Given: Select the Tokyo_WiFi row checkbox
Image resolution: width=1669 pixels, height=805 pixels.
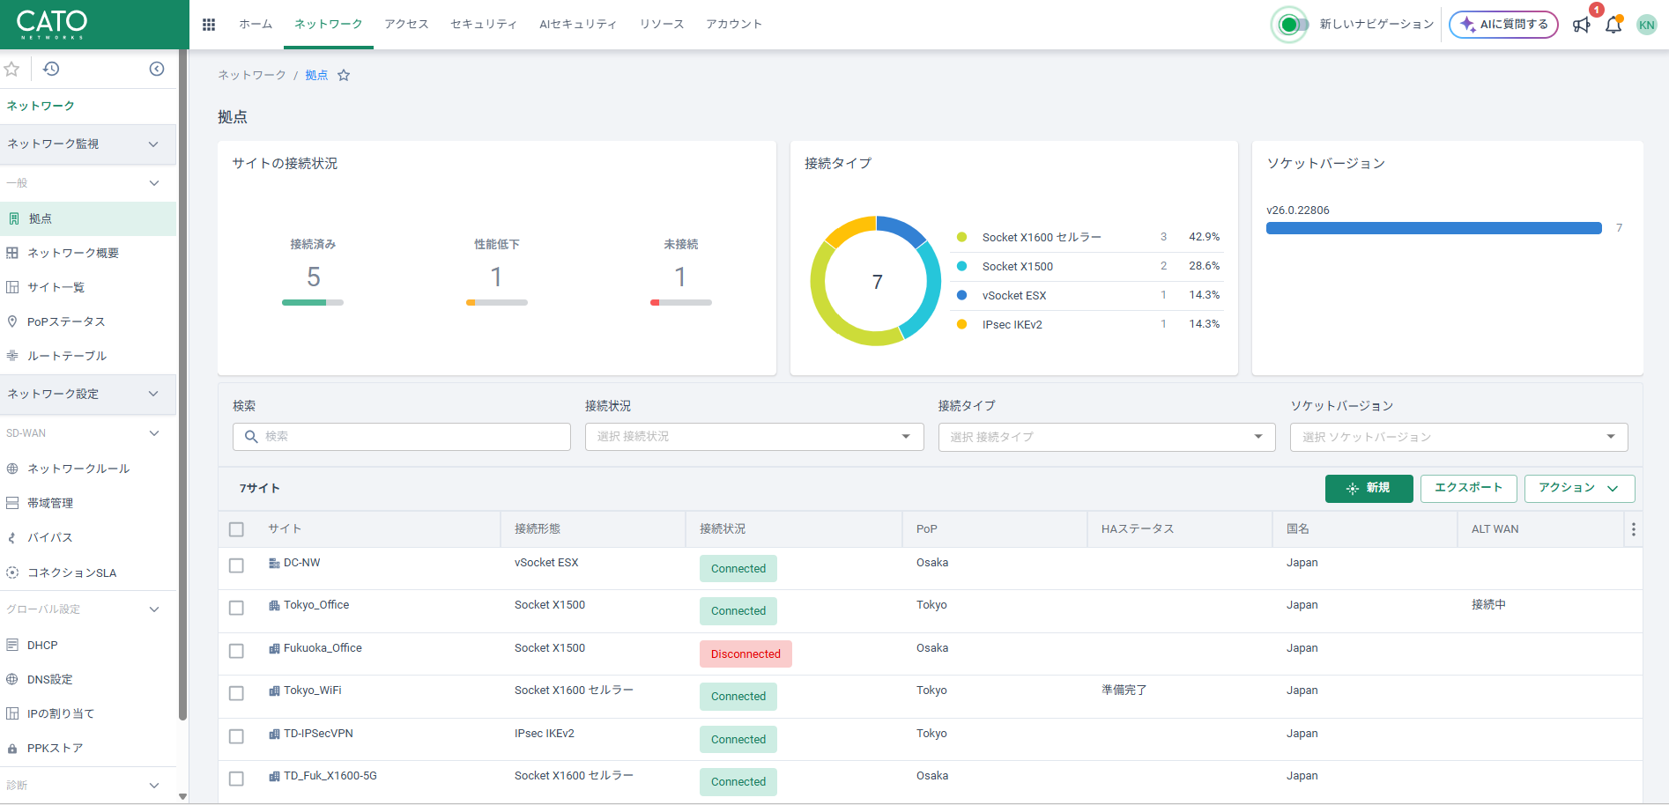Looking at the screenshot, I should tap(236, 693).
